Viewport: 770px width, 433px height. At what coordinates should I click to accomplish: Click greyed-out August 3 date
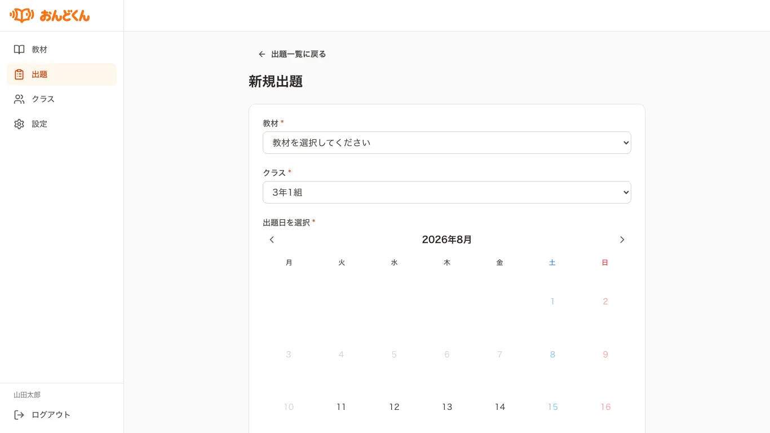289,355
